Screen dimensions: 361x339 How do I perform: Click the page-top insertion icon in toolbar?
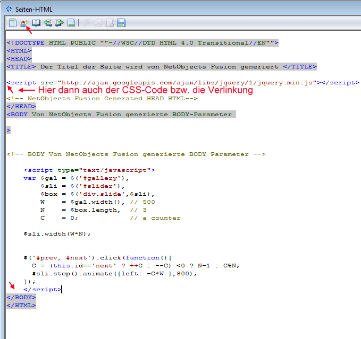[x=13, y=23]
